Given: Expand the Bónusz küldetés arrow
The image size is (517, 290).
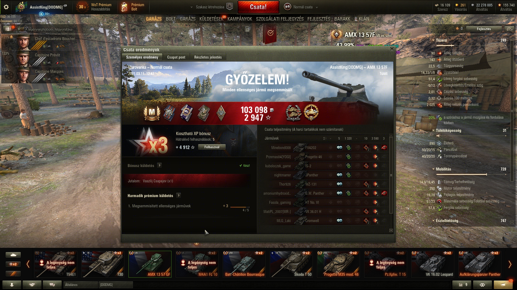Looking at the screenshot, I should (159, 165).
